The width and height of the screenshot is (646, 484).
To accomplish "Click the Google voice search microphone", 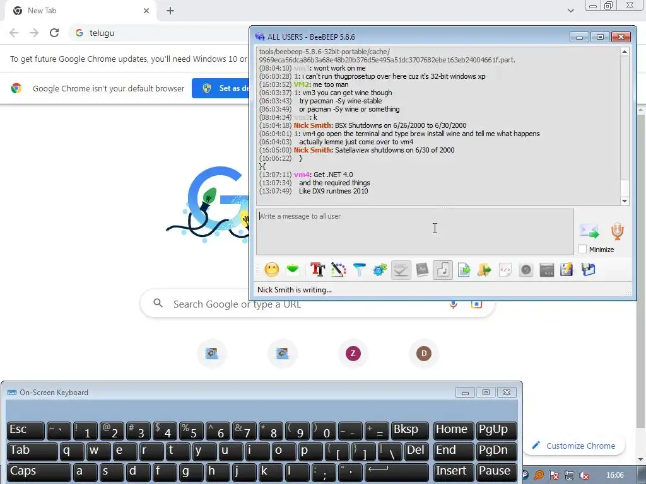I will click(x=453, y=304).
